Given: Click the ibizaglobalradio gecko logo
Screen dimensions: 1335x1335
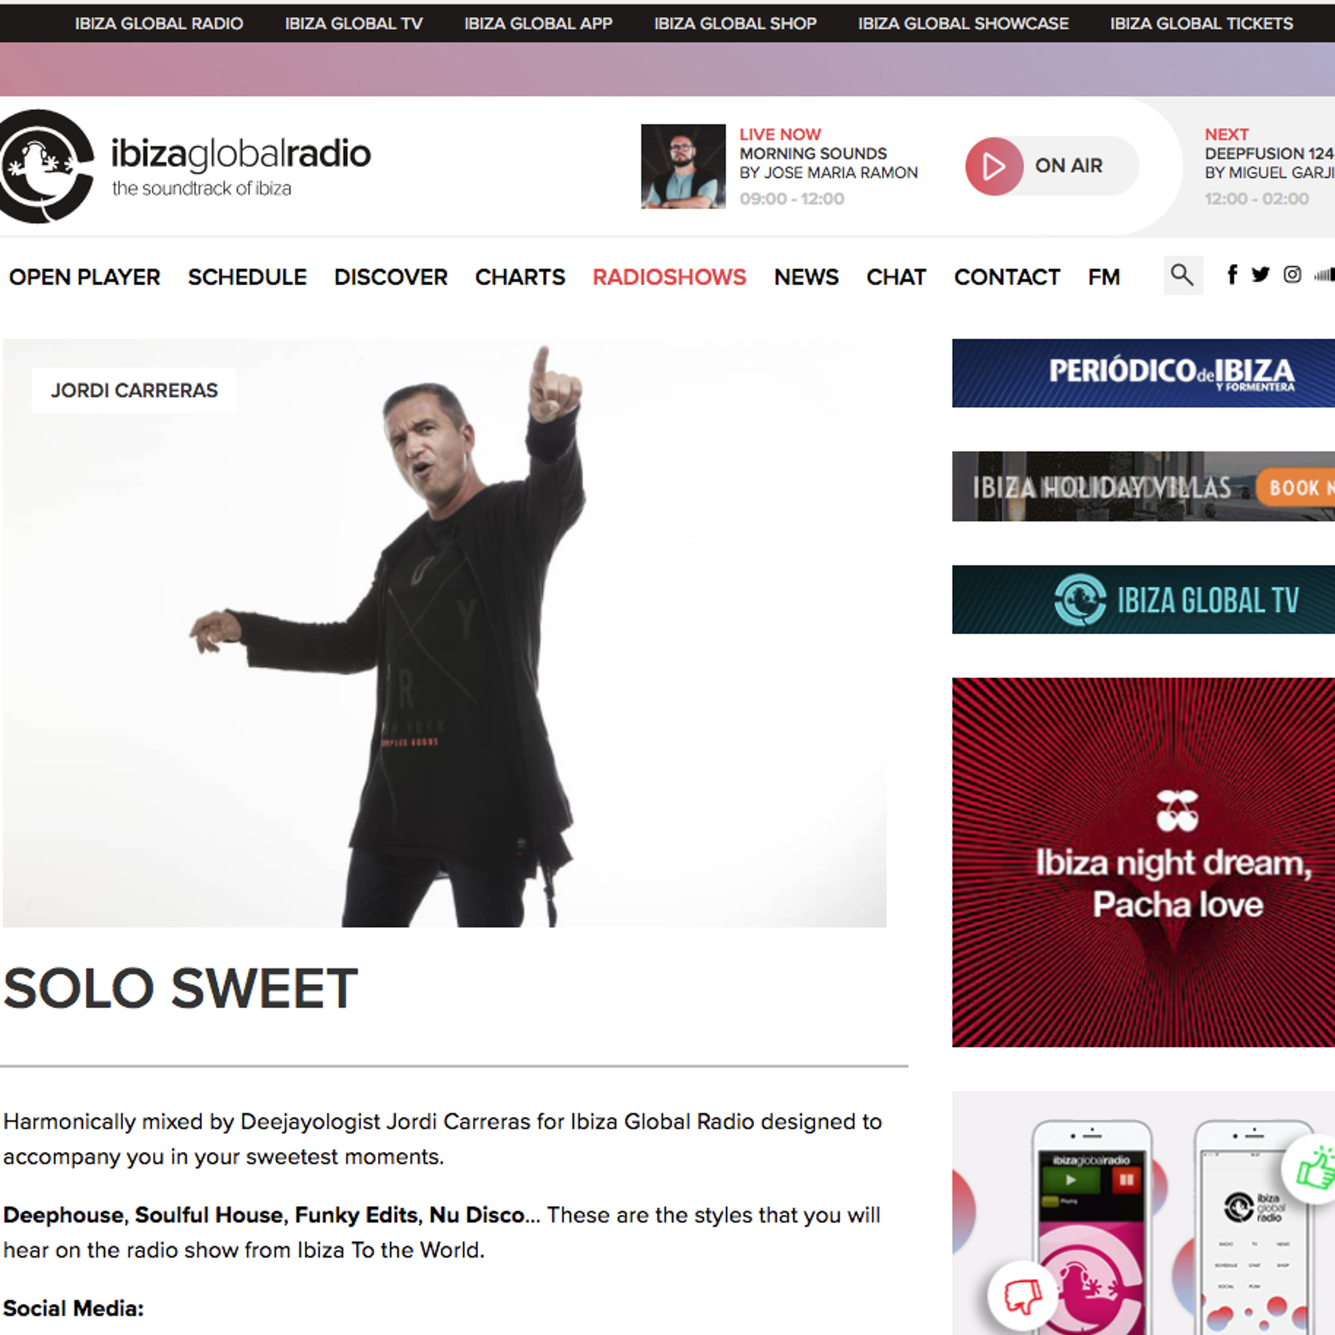Looking at the screenshot, I should pos(45,166).
